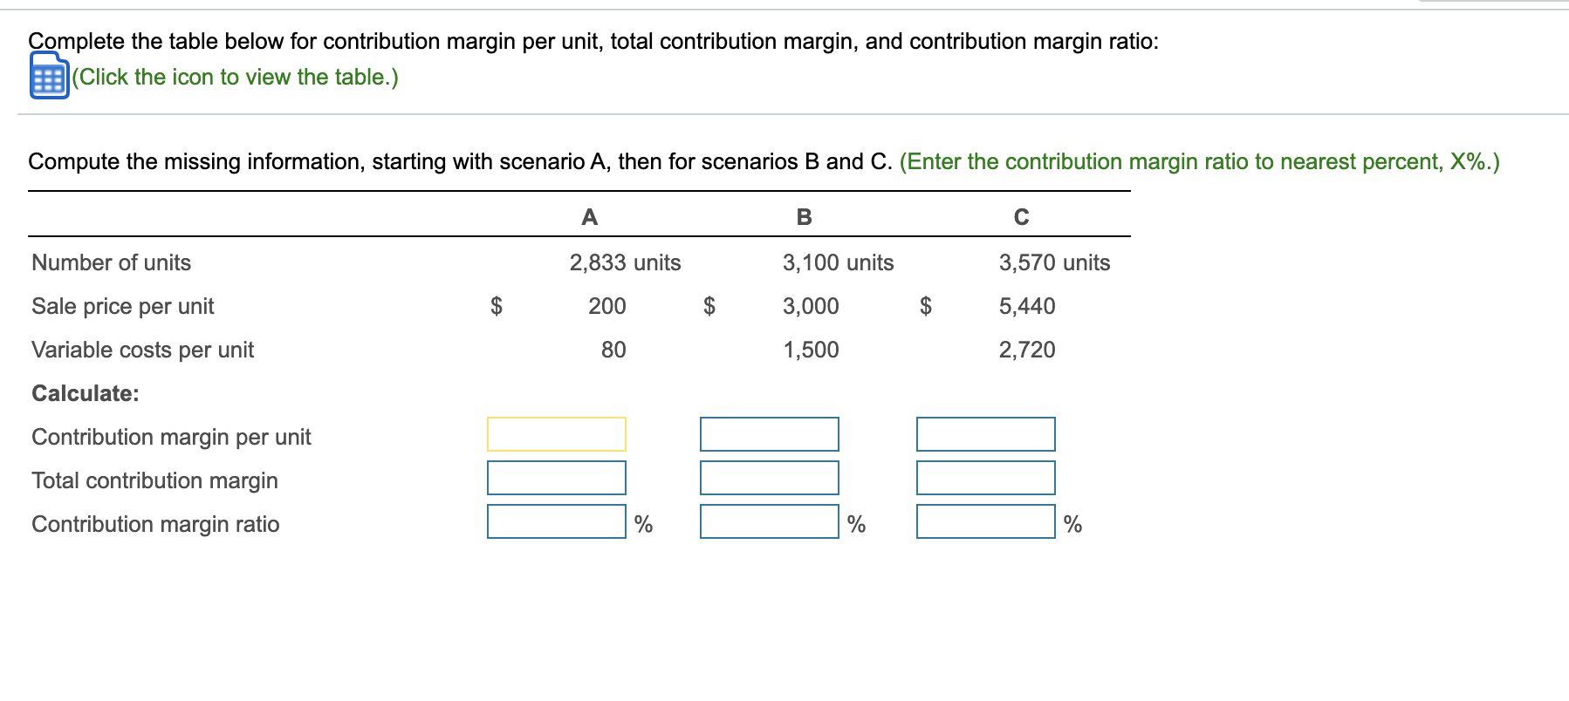
Task: Open the spreadsheet icon next to the instructions
Action: pos(49,78)
